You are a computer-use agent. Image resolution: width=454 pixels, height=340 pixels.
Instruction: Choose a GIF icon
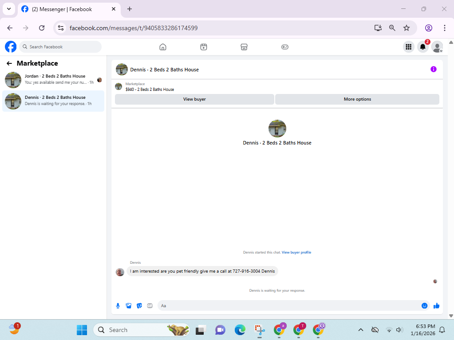pos(150,305)
